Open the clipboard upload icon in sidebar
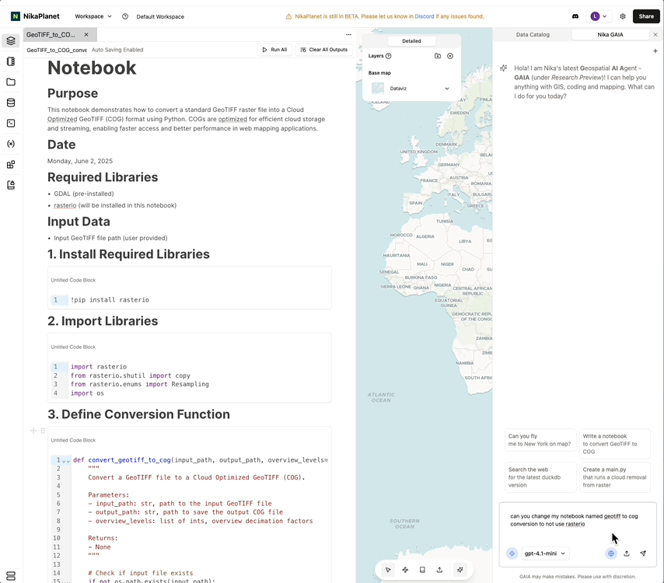 point(11,185)
